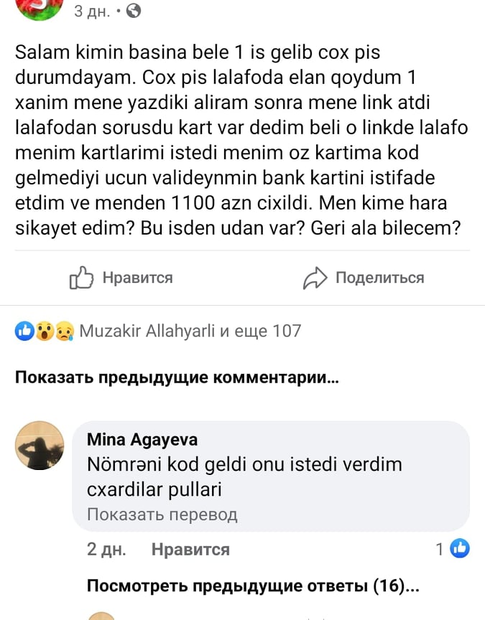This screenshot has width=485, height=620.
Task: Click the like count 1 on comment
Action: click(x=439, y=550)
